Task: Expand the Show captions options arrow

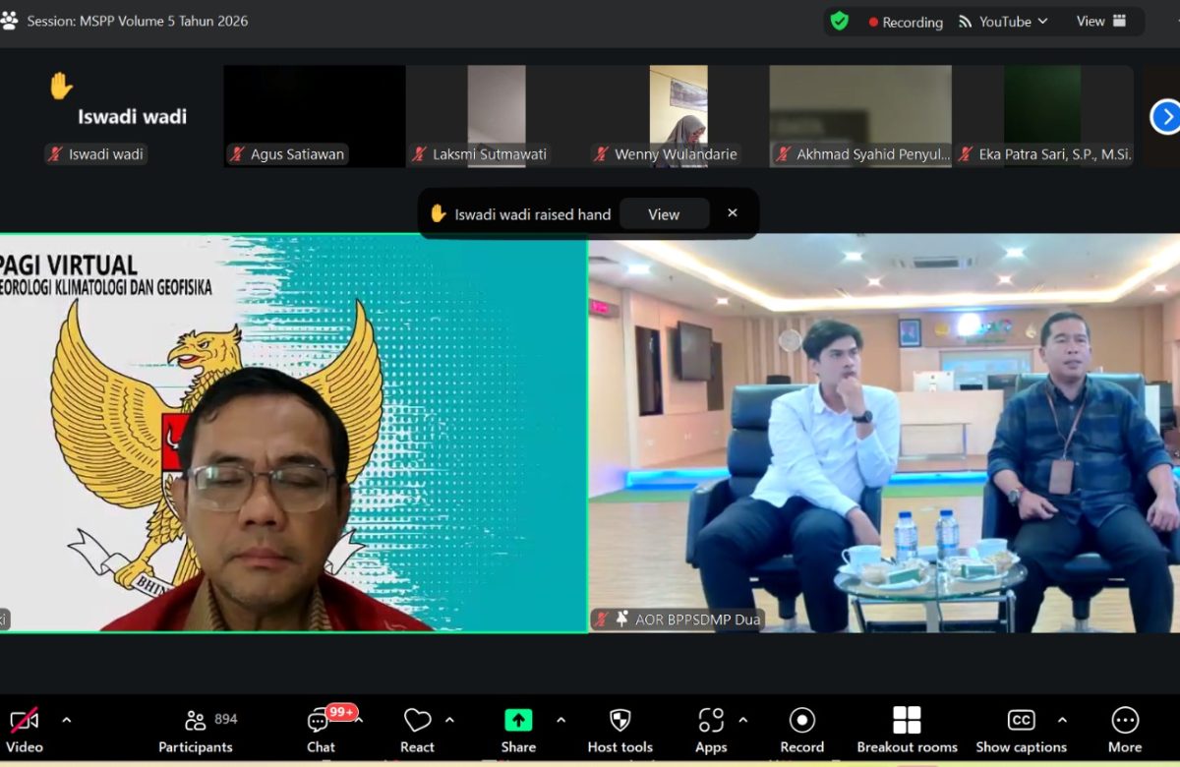Action: tap(1062, 720)
